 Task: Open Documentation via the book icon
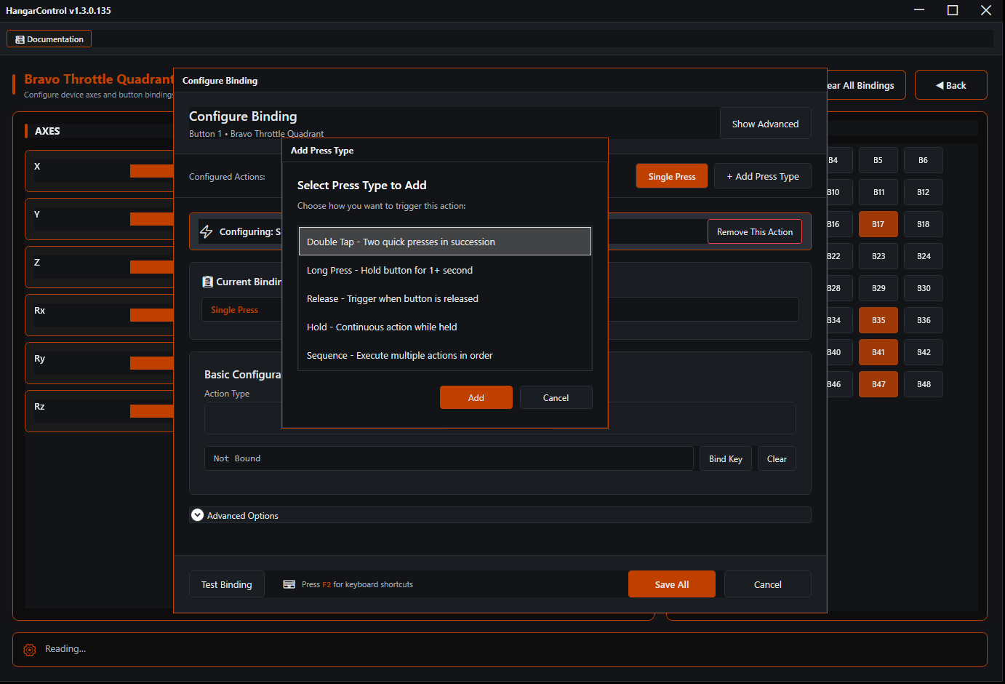(x=19, y=39)
